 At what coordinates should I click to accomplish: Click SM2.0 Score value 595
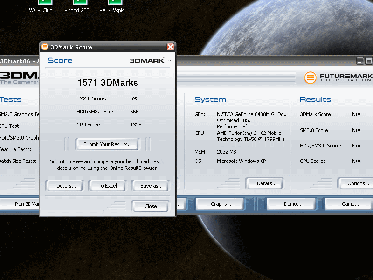tap(134, 98)
